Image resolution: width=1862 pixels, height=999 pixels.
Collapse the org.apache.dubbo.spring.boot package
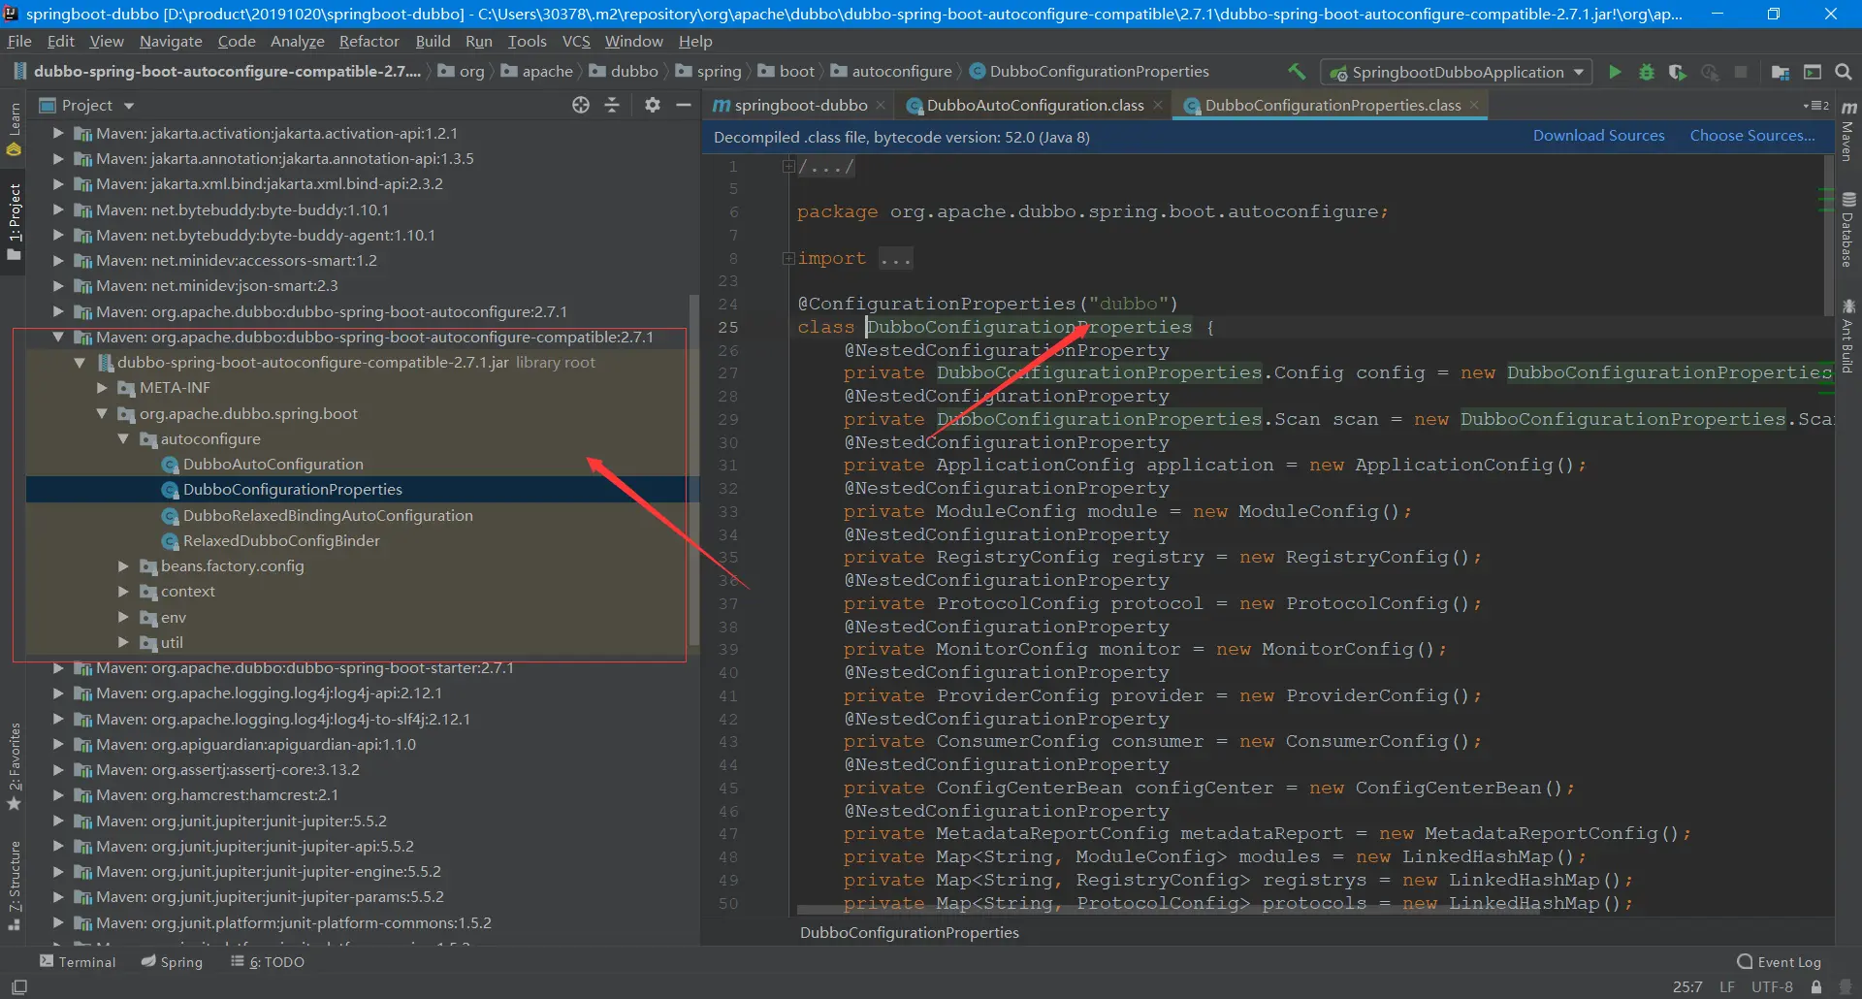(102, 413)
